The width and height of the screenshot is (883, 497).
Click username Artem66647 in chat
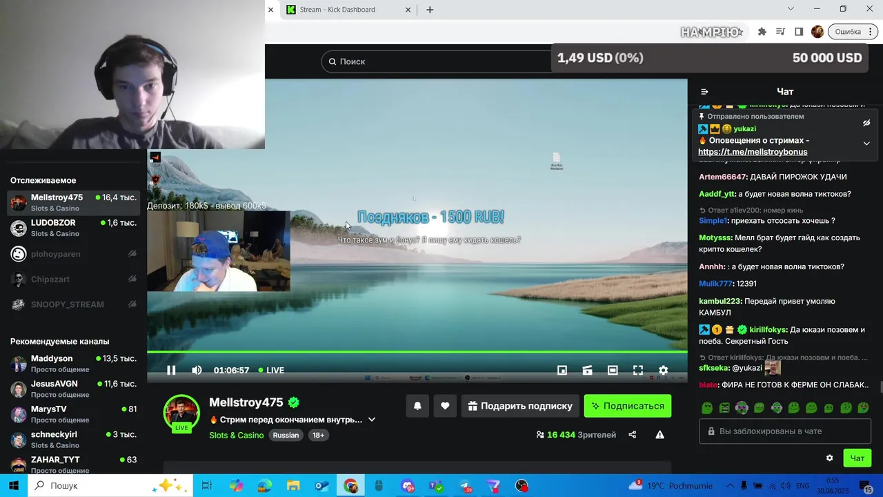pyautogui.click(x=723, y=177)
